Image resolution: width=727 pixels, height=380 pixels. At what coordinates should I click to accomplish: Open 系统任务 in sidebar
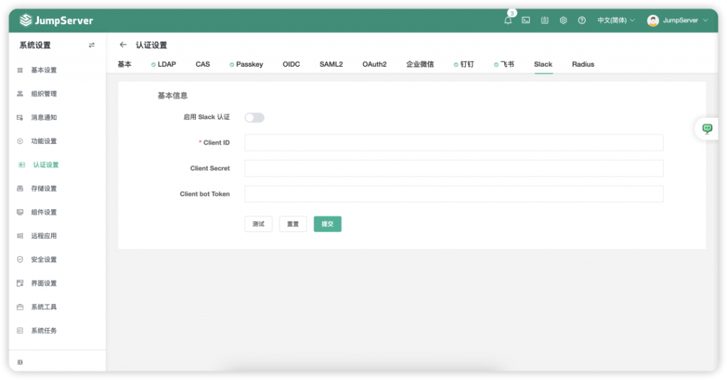tap(44, 330)
